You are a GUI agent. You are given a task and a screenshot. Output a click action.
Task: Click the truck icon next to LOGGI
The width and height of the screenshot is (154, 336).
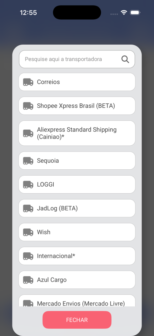coord(28,184)
